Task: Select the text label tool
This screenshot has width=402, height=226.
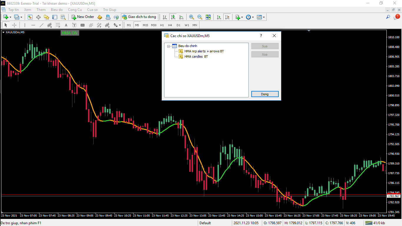Action: point(74,25)
